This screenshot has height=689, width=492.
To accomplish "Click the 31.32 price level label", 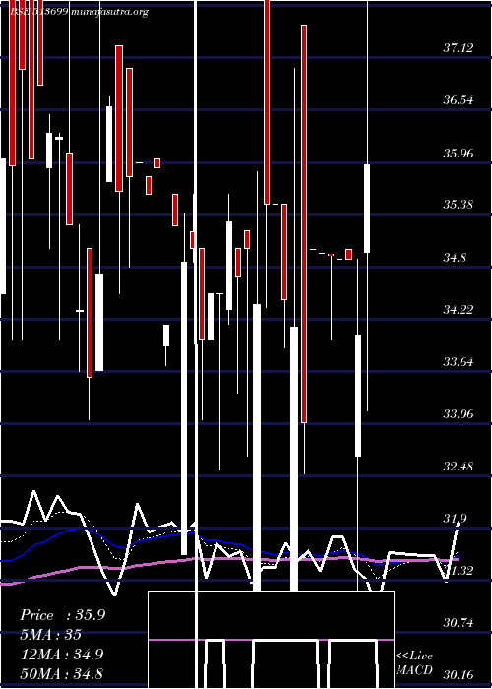I will tap(459, 571).
